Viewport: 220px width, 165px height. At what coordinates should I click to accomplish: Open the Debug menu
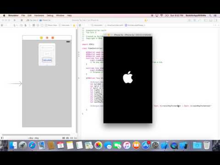[x=50, y=16]
